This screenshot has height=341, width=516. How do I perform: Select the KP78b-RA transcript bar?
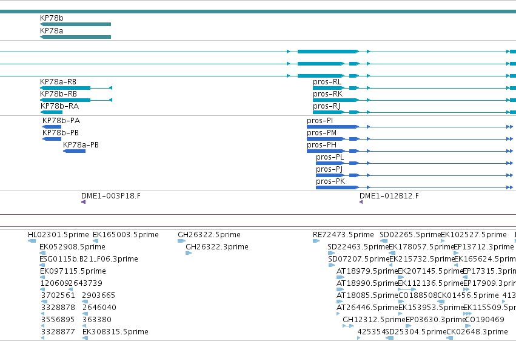coord(52,112)
